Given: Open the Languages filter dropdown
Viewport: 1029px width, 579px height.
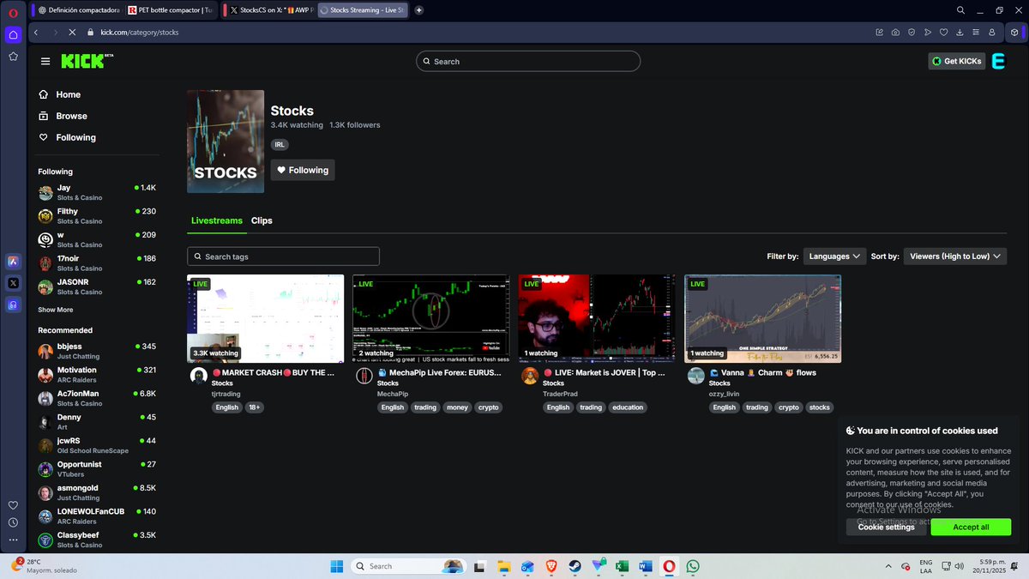Looking at the screenshot, I should coord(834,256).
